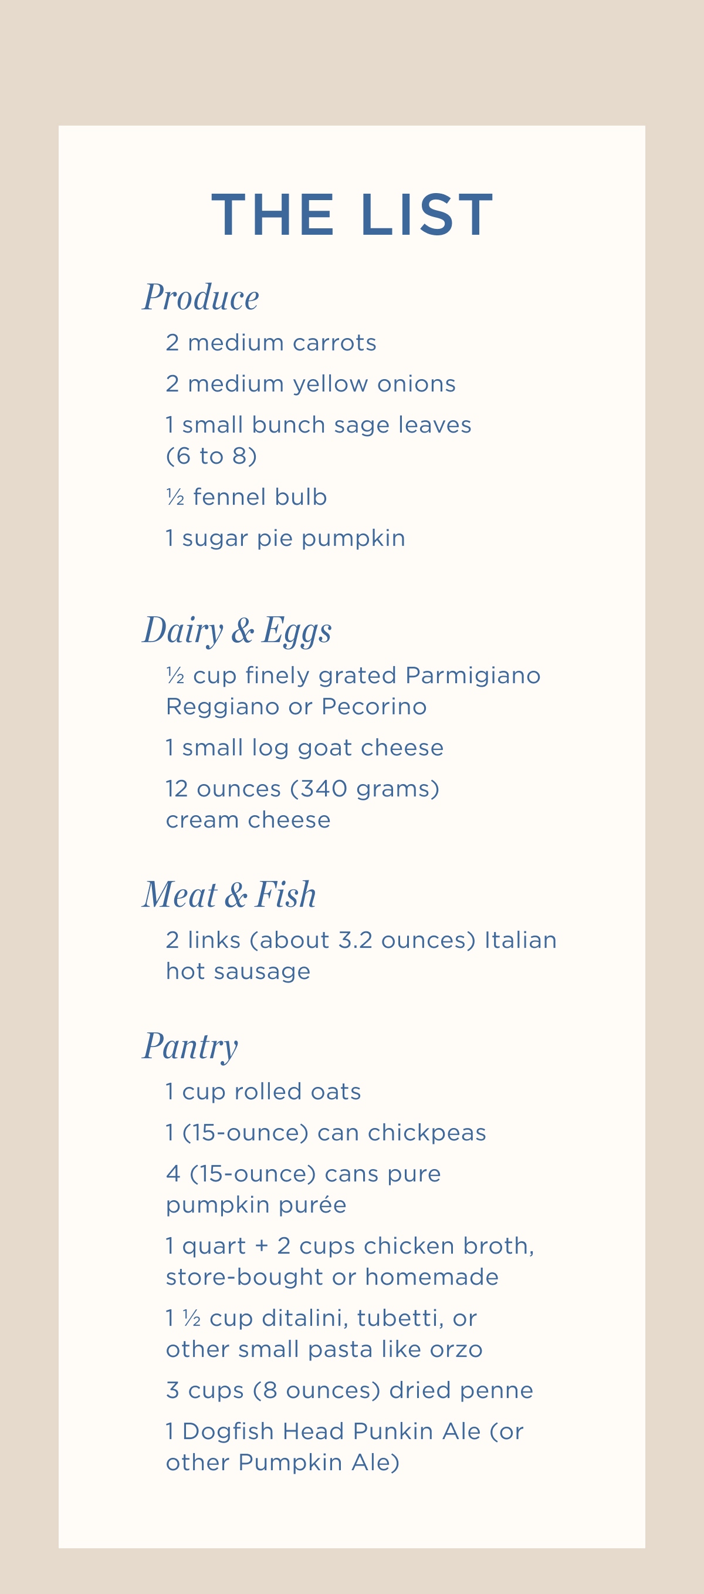This screenshot has height=1594, width=704.
Task: Select the chicken broth item
Action: (x=350, y=1261)
